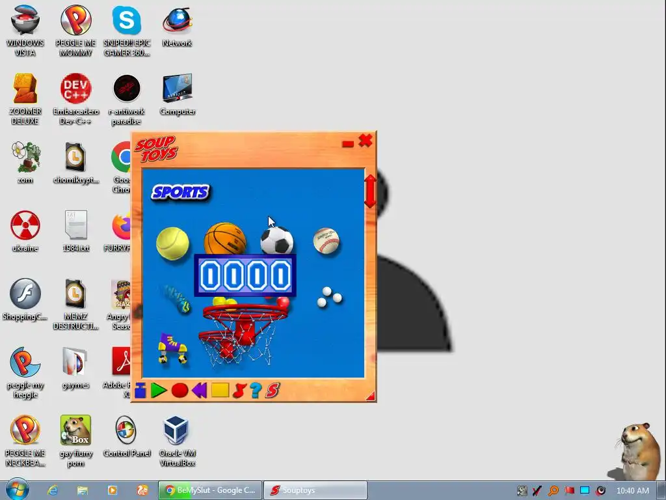Open Windows Explorer folder on taskbar

click(83, 490)
